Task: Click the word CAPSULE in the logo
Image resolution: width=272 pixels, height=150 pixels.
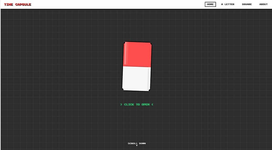Action: pyautogui.click(x=23, y=4)
